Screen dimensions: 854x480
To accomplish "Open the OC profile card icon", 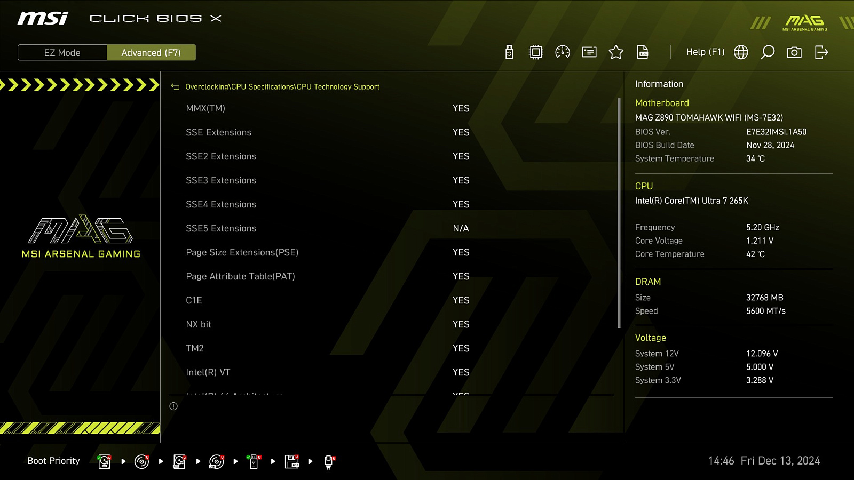I will tap(589, 52).
